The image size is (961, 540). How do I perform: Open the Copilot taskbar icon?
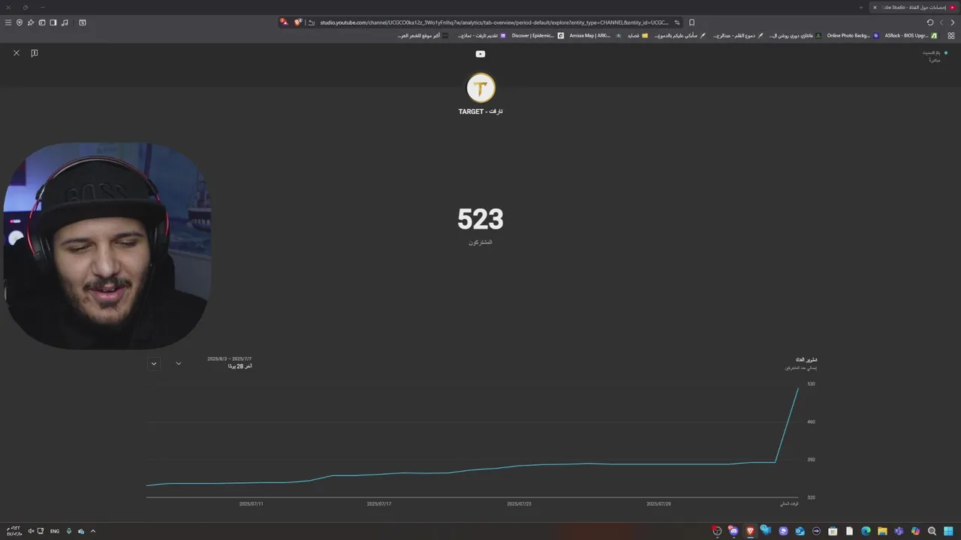click(915, 531)
